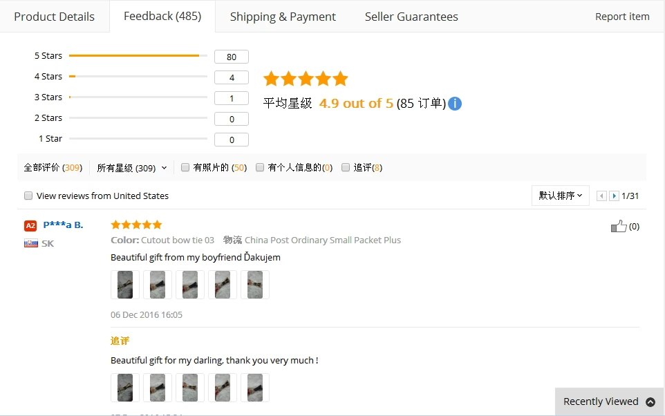665x416 pixels.
Task: Toggle View reviews from United States
Action: (x=28, y=196)
